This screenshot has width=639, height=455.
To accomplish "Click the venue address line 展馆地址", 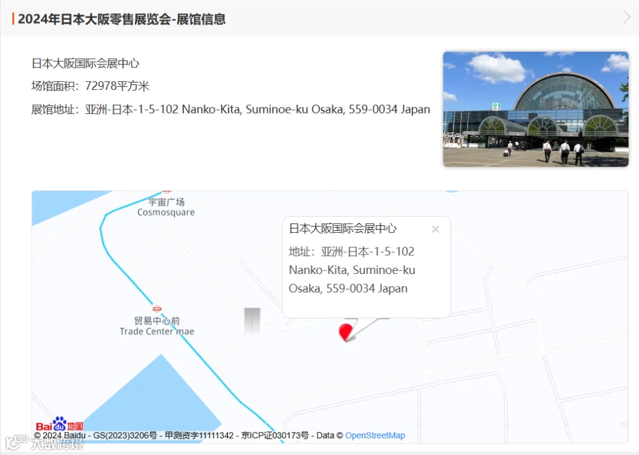I will [x=231, y=109].
